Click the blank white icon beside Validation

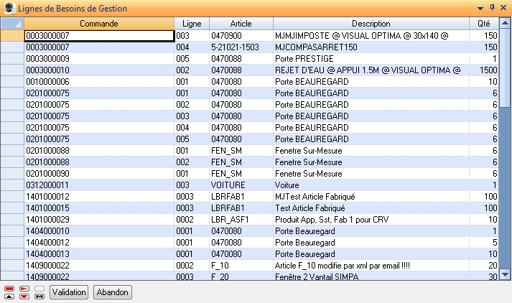coord(39,289)
